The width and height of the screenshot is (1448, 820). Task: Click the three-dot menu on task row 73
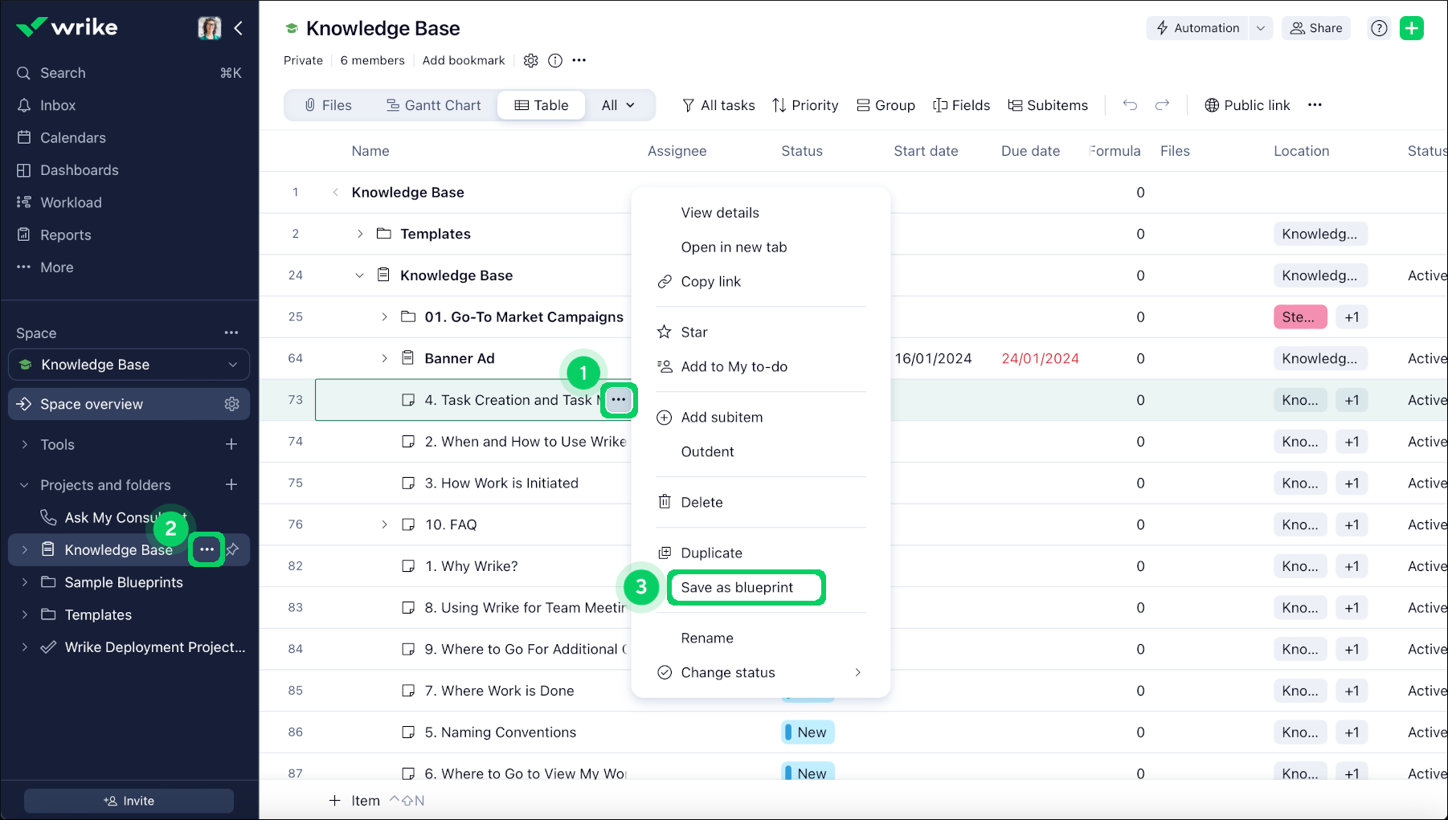(618, 400)
